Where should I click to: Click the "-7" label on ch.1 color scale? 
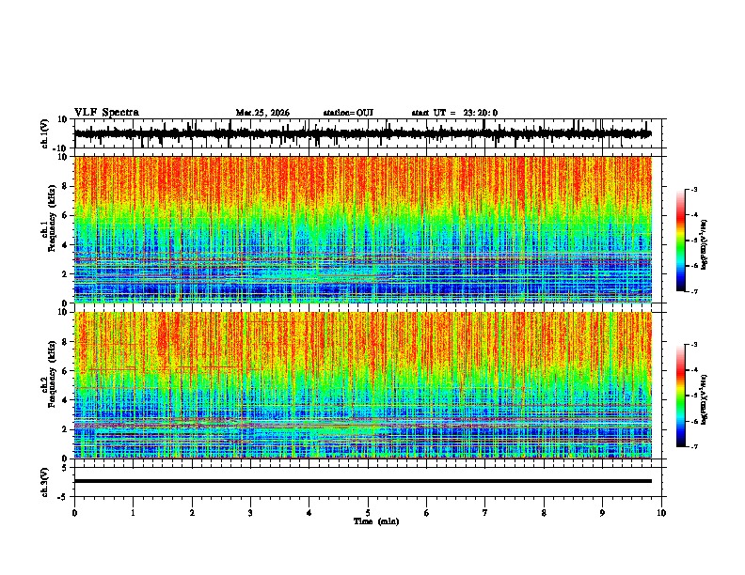click(x=694, y=291)
